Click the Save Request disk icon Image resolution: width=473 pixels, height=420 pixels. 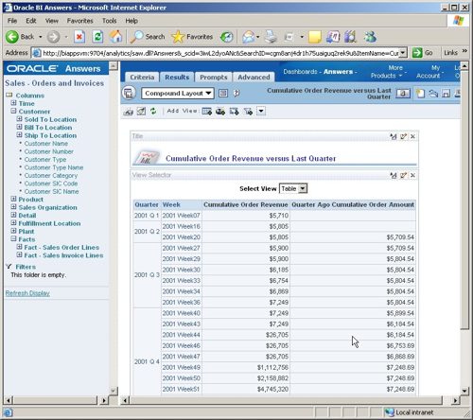coord(446,94)
